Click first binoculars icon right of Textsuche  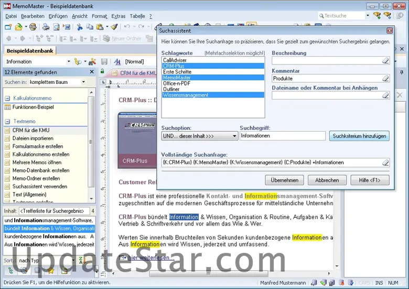pos(377,15)
